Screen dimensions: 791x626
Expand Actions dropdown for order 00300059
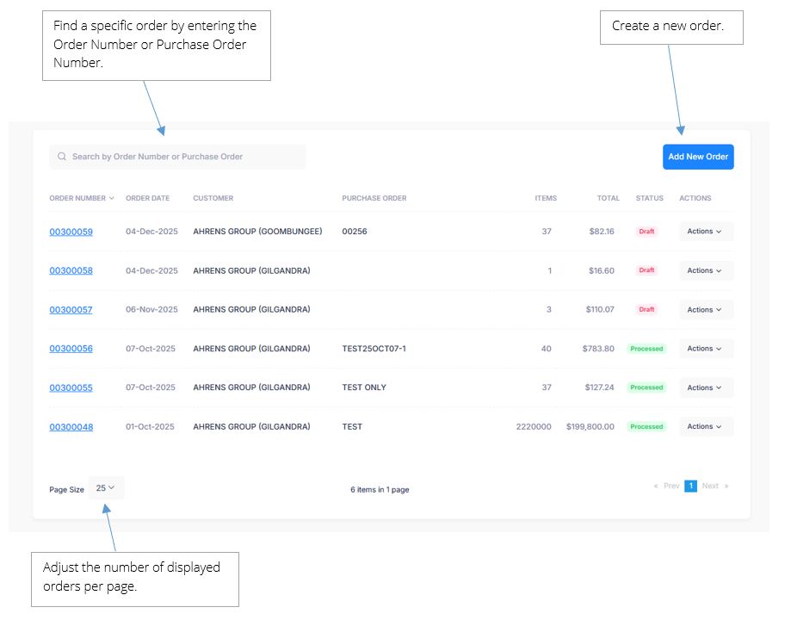[x=706, y=232]
